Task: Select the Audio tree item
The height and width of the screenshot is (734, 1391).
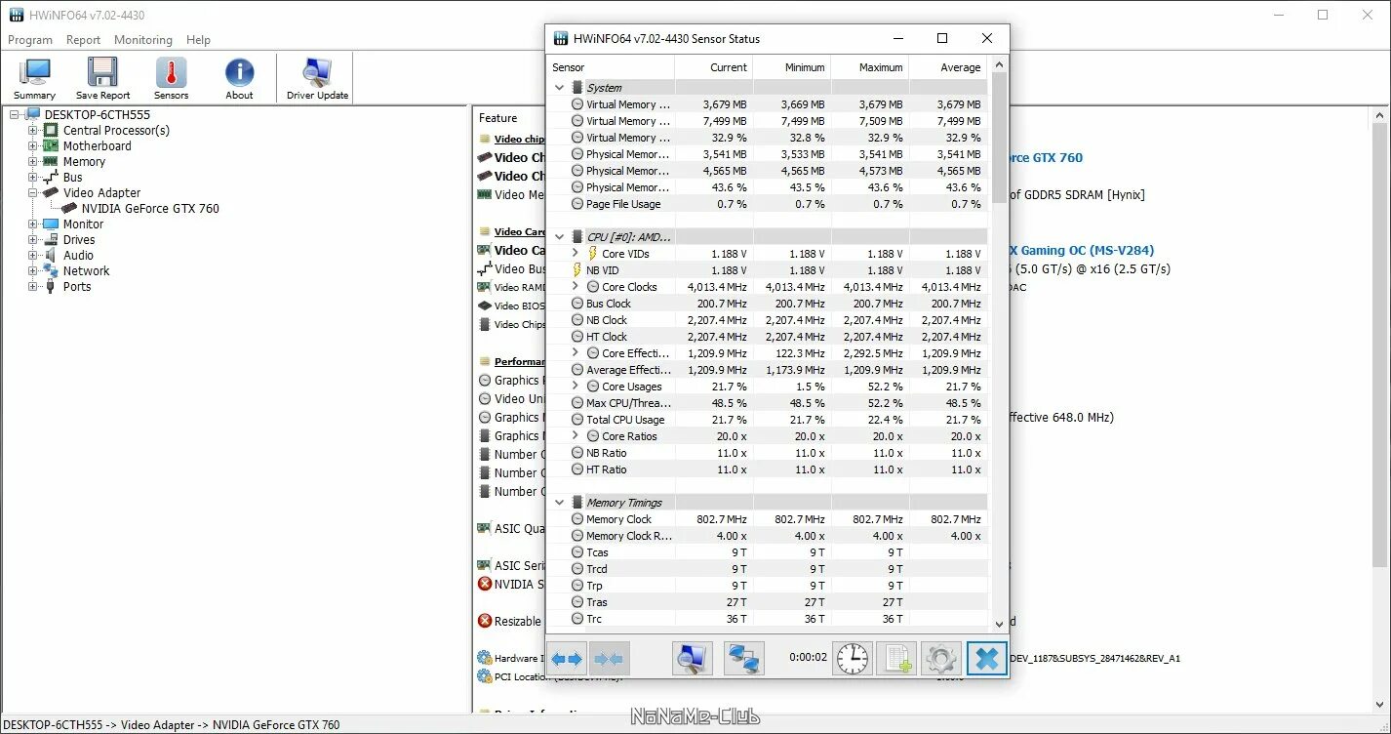Action: point(78,256)
